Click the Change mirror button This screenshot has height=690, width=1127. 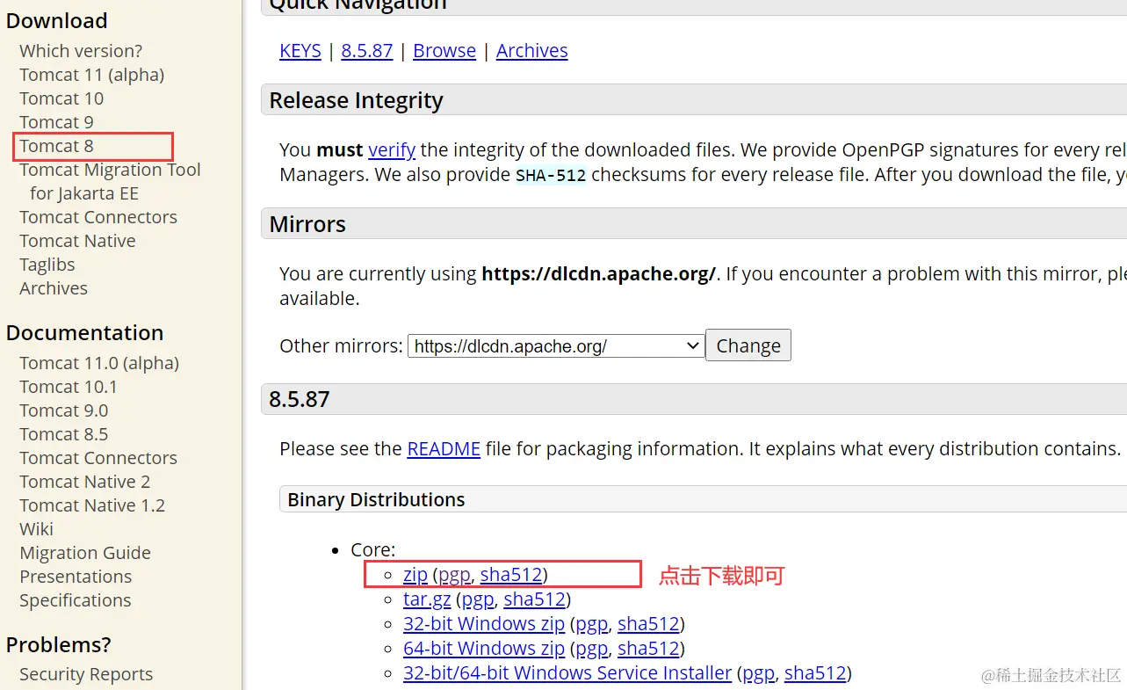pyautogui.click(x=748, y=345)
